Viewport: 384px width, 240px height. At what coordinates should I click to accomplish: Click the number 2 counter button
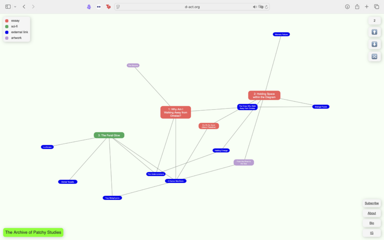click(x=374, y=21)
